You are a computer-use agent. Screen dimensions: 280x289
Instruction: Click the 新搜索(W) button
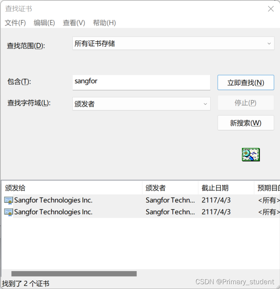point(246,123)
